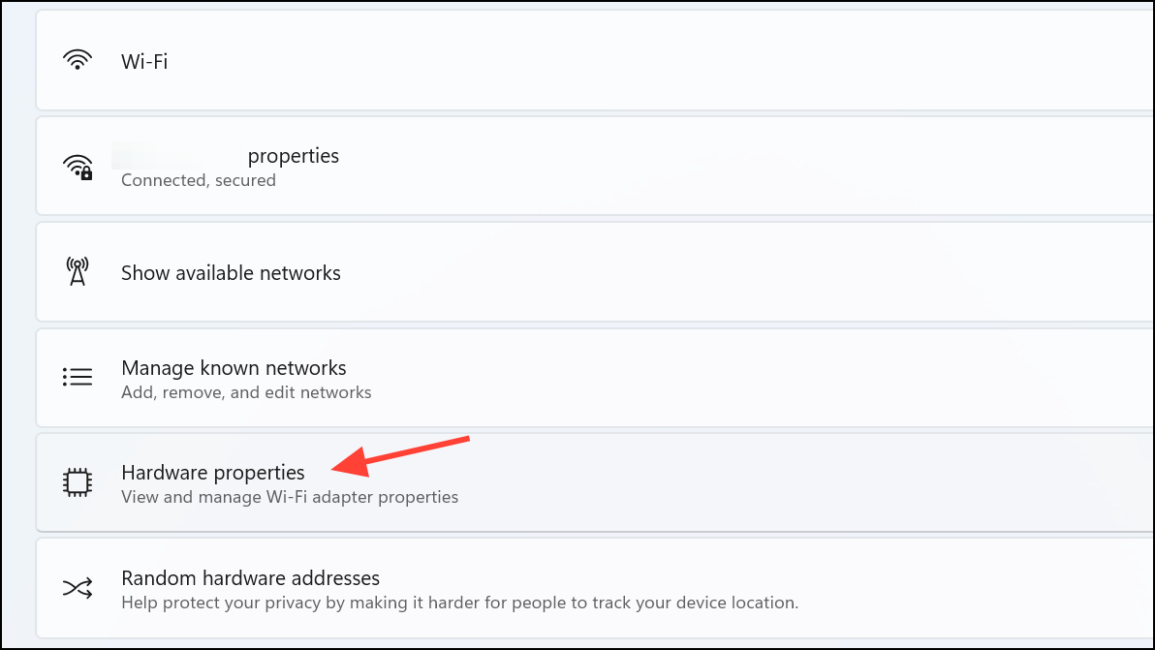
Task: Click the Wi-Fi label text
Action: (144, 61)
